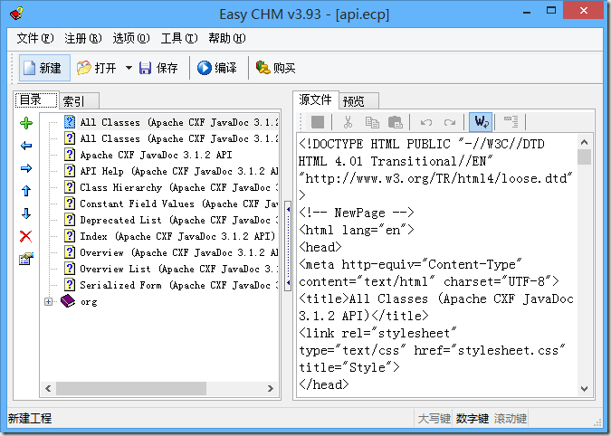Click the question-mark icon of Class Hierarchy
This screenshot has width=611, height=436.
tap(70, 187)
